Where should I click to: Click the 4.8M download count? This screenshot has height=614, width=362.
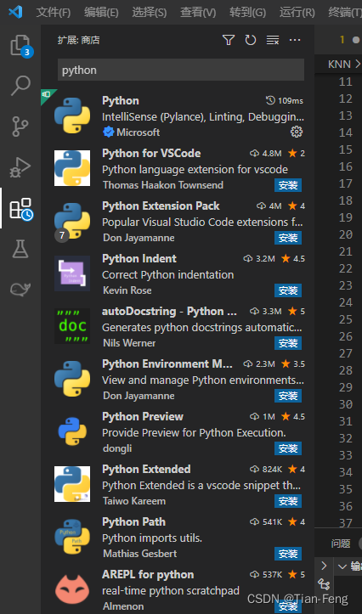272,154
